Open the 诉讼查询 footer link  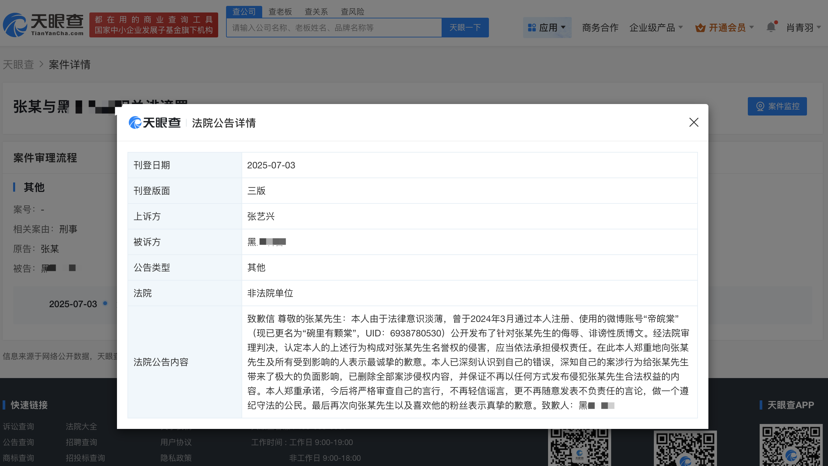18,426
